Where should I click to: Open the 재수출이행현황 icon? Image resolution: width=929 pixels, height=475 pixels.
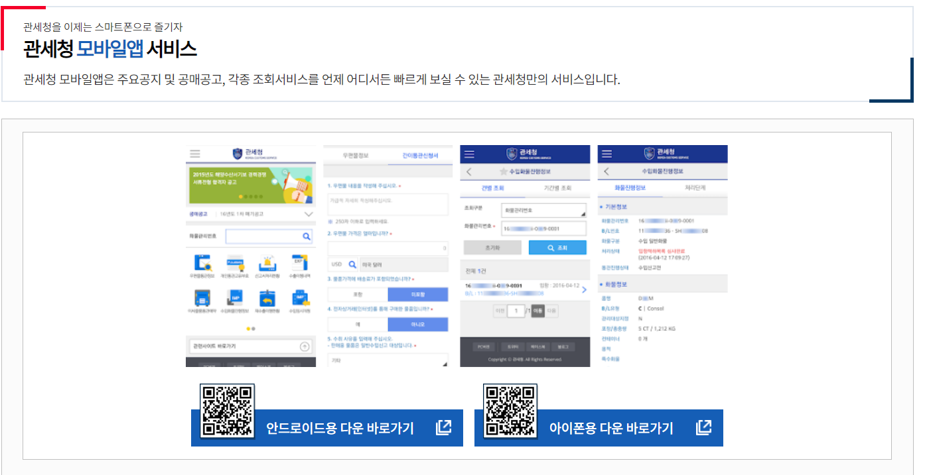click(x=267, y=297)
